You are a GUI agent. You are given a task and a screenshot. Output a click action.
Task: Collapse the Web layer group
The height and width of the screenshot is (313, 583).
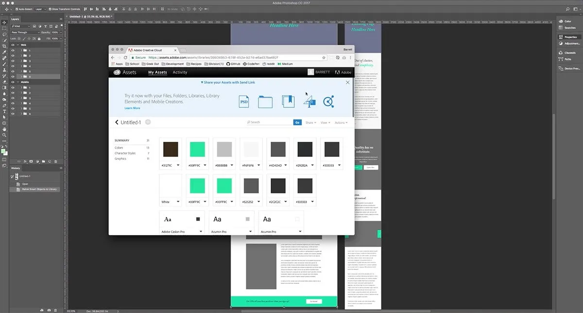coord(18,45)
